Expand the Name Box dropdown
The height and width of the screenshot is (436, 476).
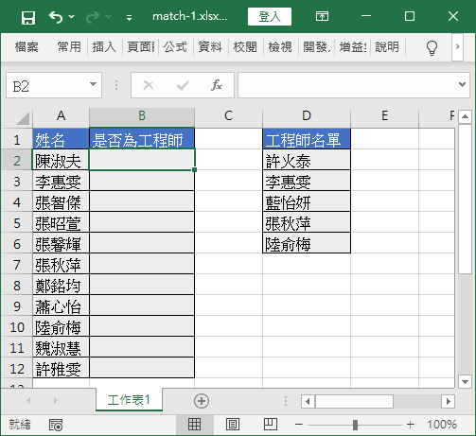(93, 84)
